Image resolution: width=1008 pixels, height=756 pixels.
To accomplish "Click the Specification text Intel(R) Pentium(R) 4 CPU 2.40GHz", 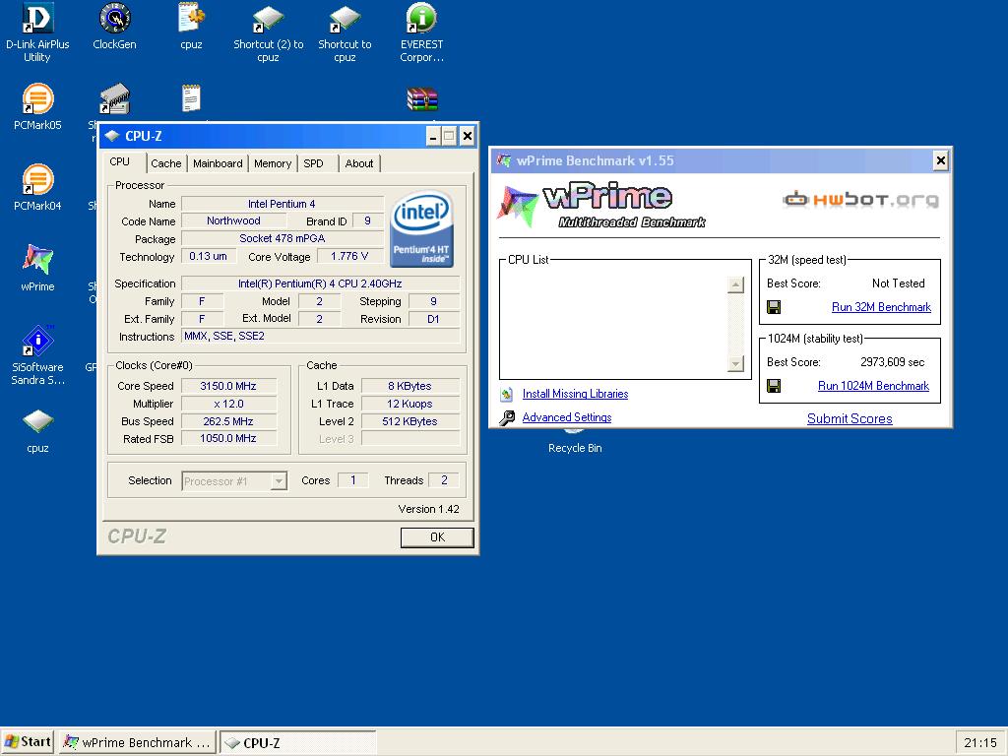I will click(320, 283).
